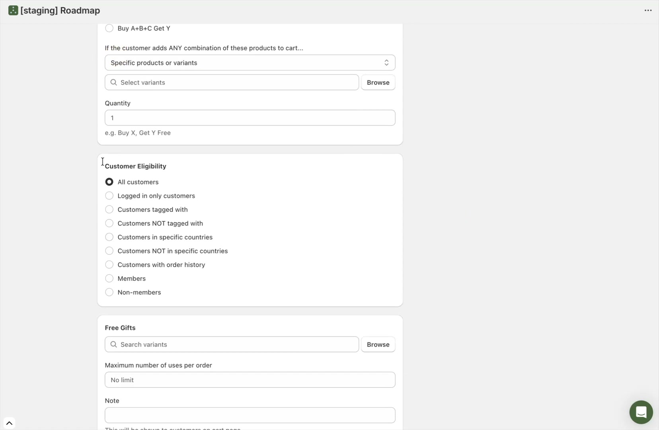Open the Specific products or variants dropdown
This screenshot has height=430, width=659.
pyautogui.click(x=250, y=63)
